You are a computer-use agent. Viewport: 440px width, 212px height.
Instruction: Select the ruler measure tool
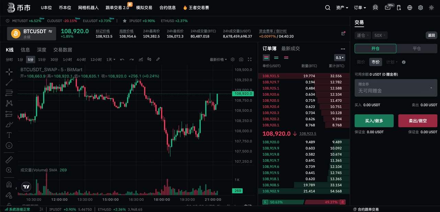tap(9, 160)
